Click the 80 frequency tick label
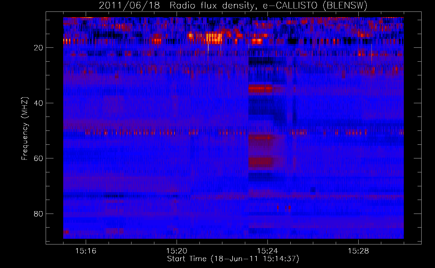Viewport: 435px width, 268px height. click(x=39, y=214)
